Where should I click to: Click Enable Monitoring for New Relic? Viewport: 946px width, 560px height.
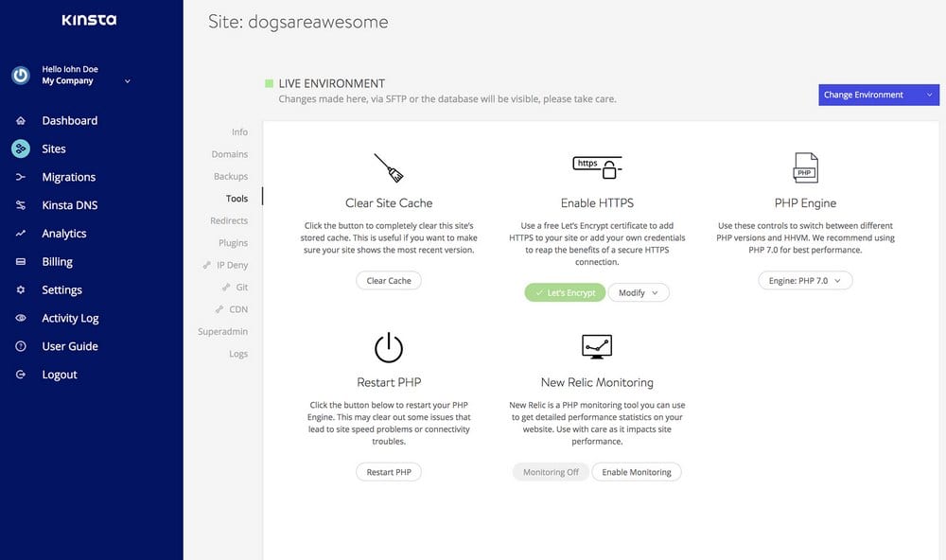(637, 472)
